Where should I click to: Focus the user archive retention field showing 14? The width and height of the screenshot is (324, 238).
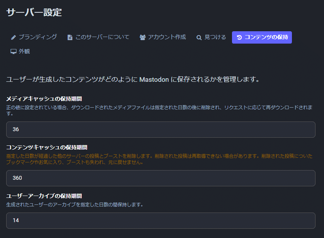tap(161, 221)
